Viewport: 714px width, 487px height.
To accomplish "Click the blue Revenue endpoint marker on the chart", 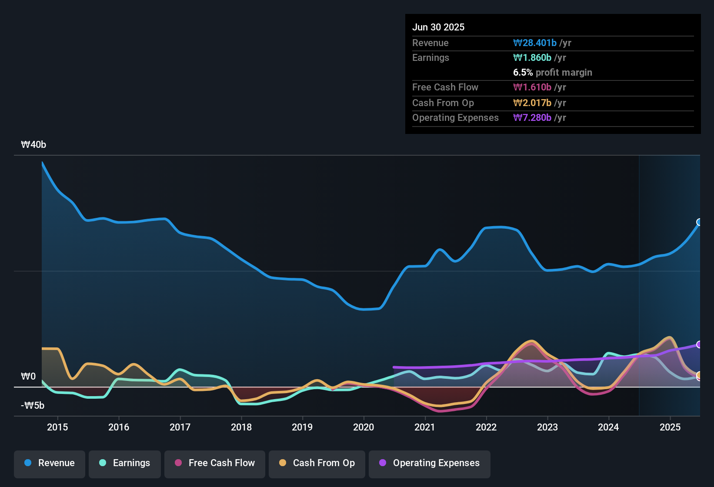I will (699, 222).
